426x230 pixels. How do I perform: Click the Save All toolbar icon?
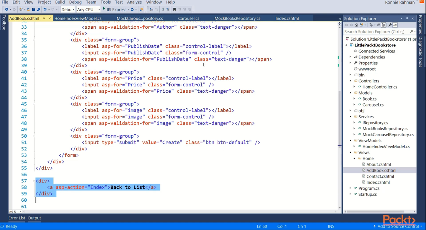tap(38, 9)
